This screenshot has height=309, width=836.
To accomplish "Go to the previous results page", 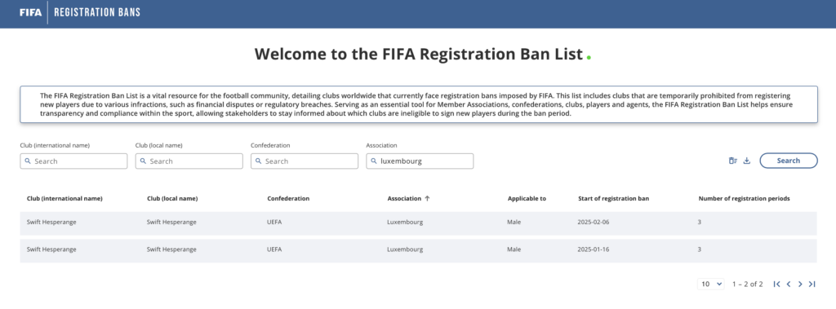I will (x=789, y=284).
